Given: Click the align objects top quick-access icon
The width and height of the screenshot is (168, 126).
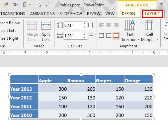Looking at the screenshot, I should coord(15,5).
